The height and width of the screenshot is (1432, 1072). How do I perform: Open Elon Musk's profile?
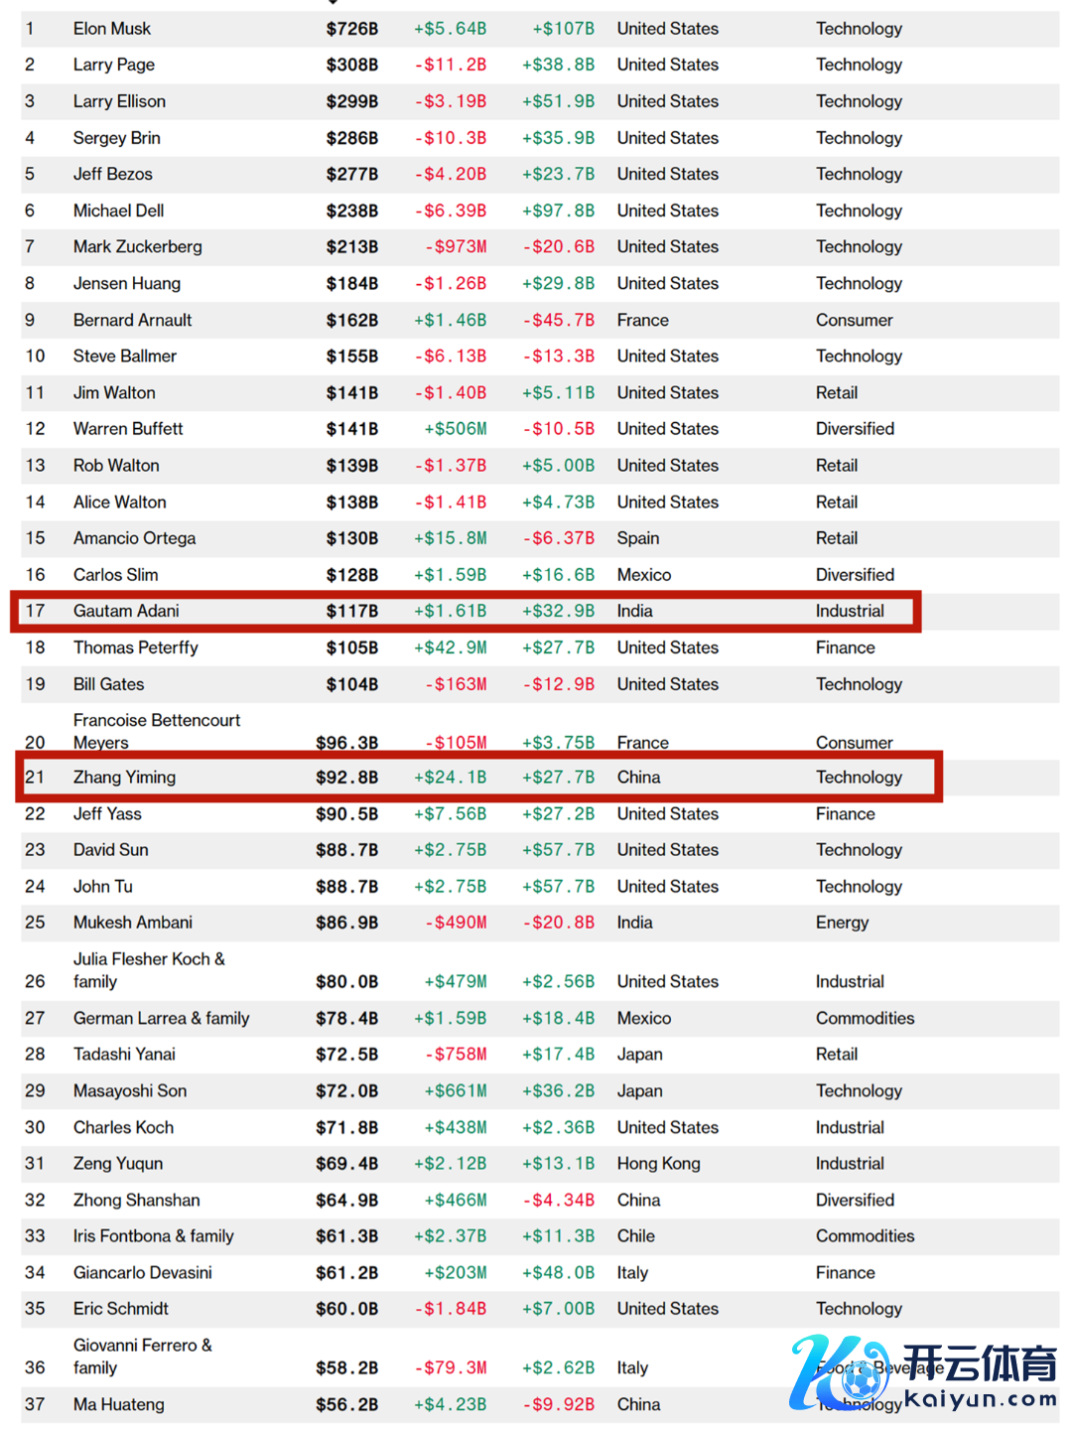point(112,29)
